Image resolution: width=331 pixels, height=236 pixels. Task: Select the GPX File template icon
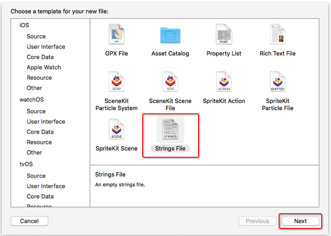114,35
